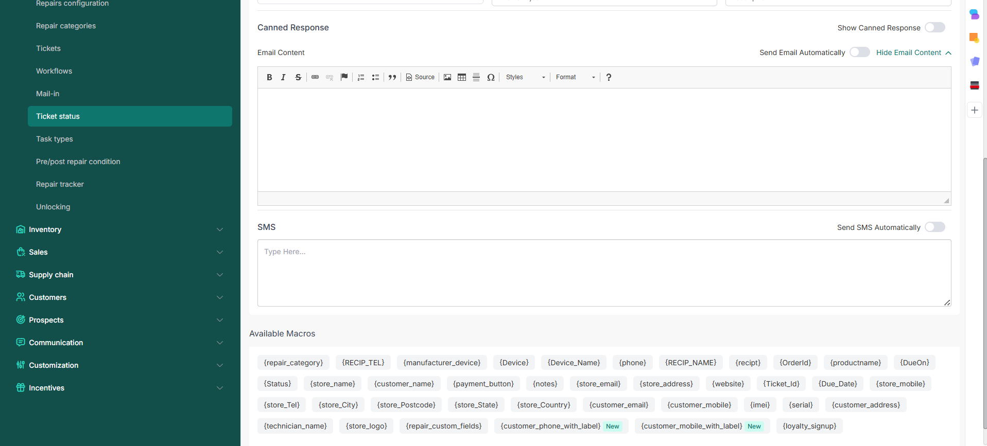Apply italic formatting in the editor
Image resolution: width=987 pixels, height=446 pixels.
(283, 77)
